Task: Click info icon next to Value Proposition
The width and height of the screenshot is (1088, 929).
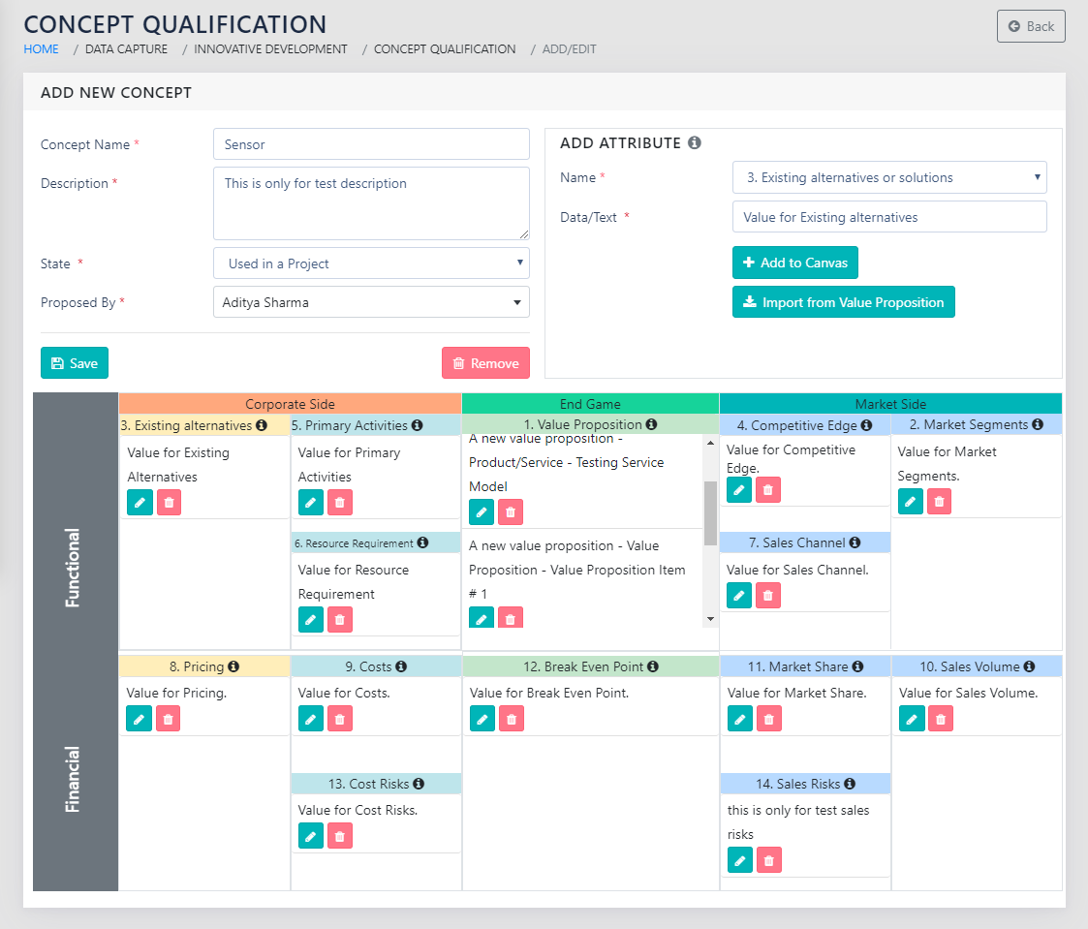Action: (x=652, y=424)
